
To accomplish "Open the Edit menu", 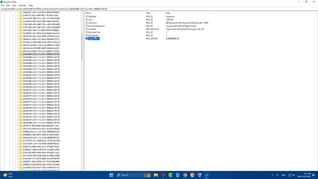I will (x=8, y=5).
